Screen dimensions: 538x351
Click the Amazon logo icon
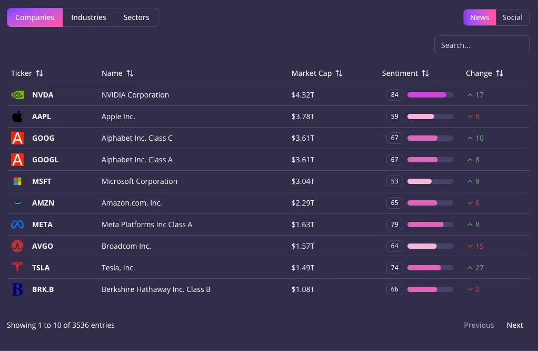(17, 203)
